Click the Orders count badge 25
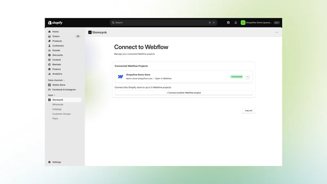 click(78, 36)
